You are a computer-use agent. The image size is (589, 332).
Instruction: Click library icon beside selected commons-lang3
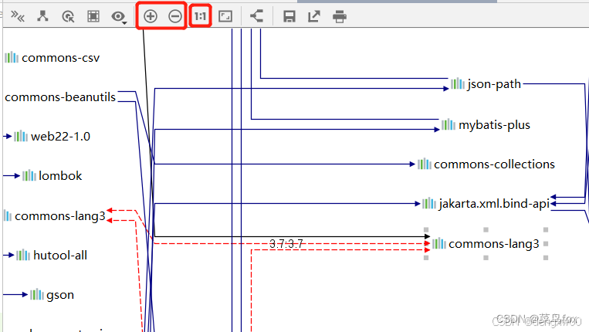438,243
